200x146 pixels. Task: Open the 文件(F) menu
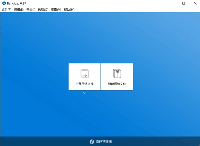tap(6, 10)
